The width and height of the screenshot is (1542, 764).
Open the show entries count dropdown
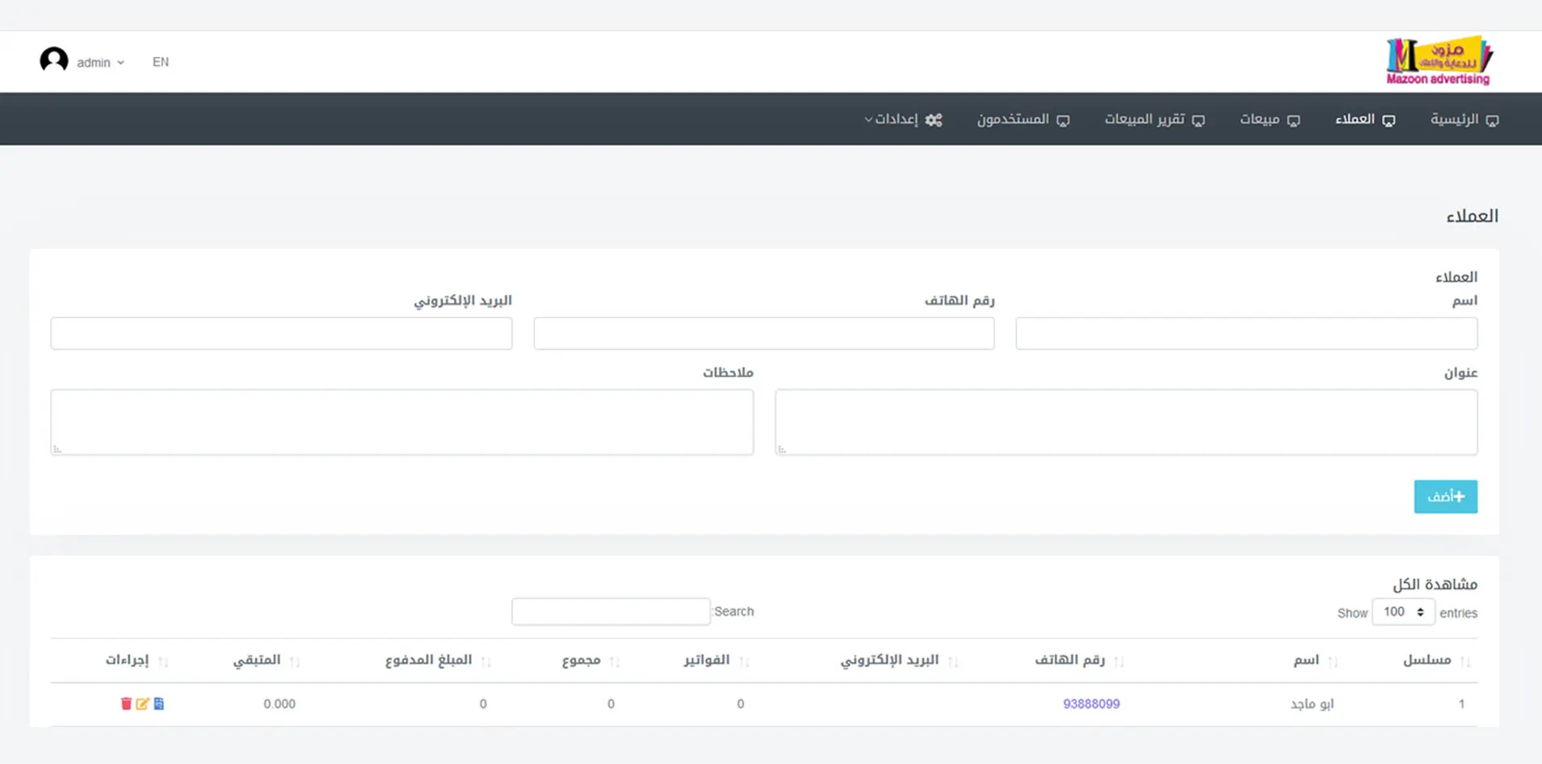click(1403, 612)
